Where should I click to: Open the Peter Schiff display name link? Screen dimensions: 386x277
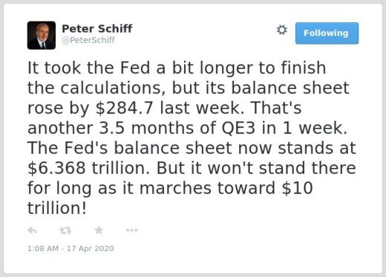point(97,29)
